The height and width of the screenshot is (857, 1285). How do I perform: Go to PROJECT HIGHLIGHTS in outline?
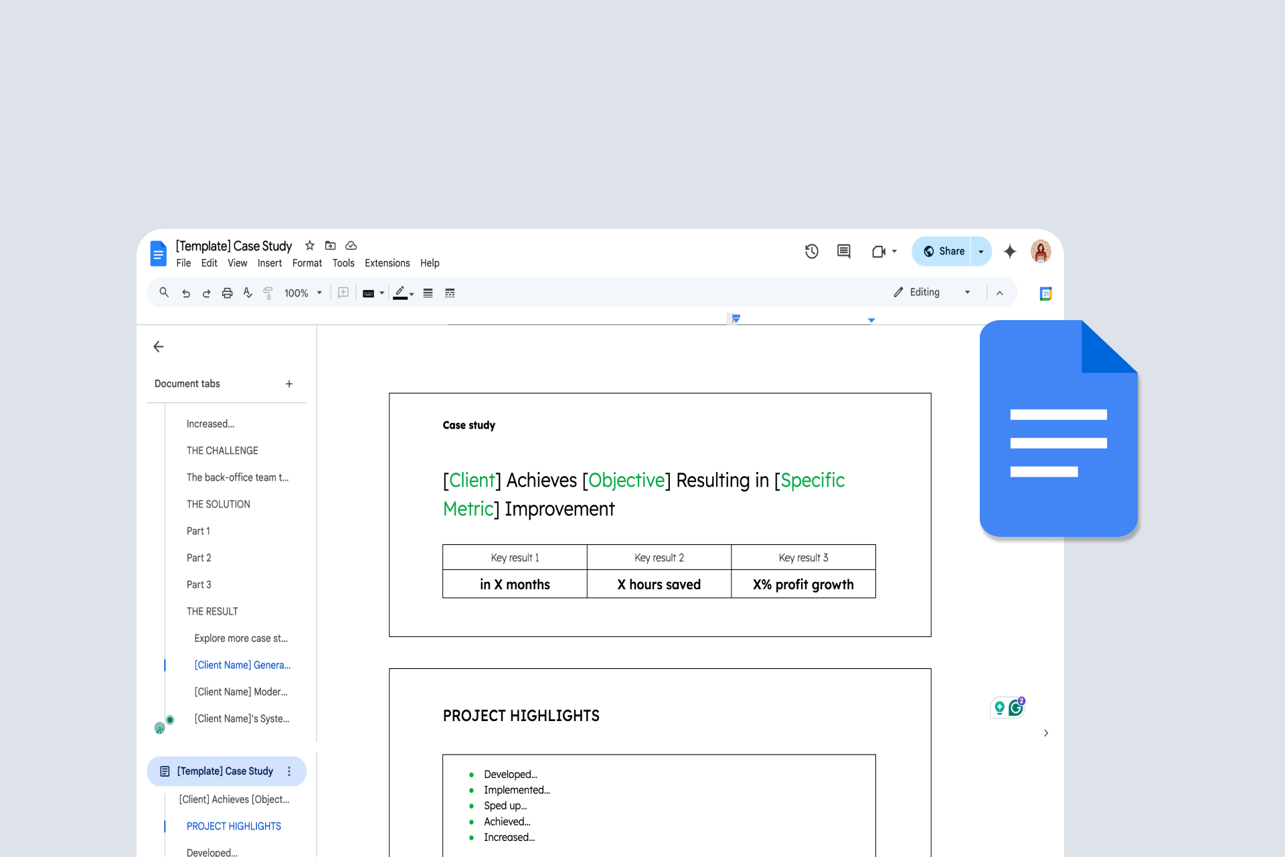(x=234, y=826)
